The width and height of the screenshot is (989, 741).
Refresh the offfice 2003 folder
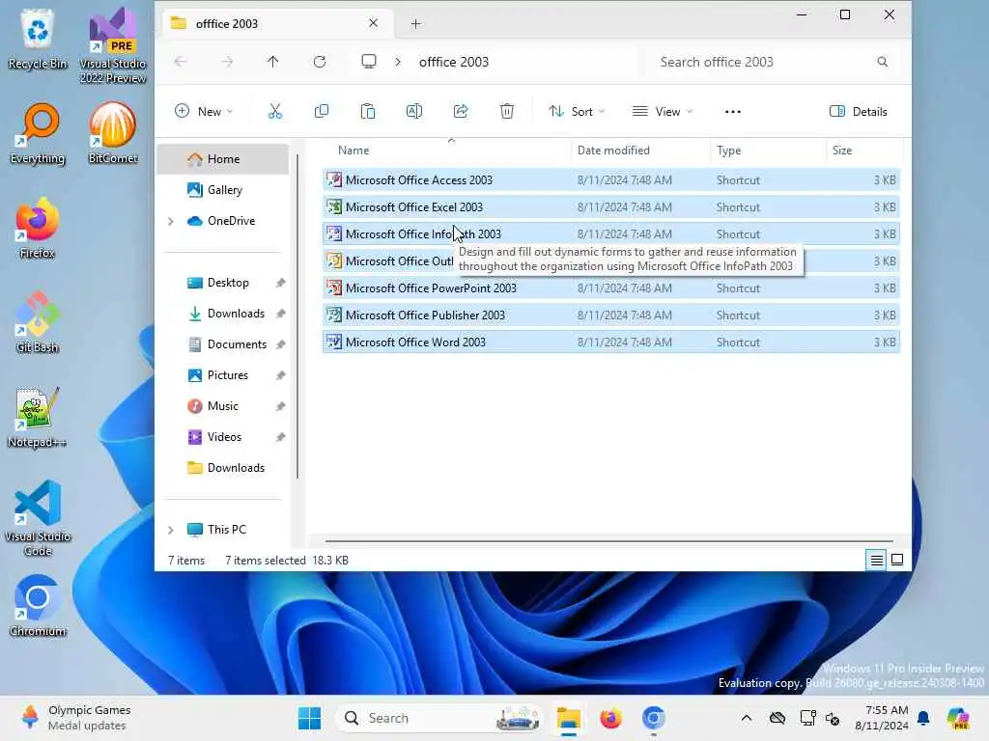pos(320,62)
